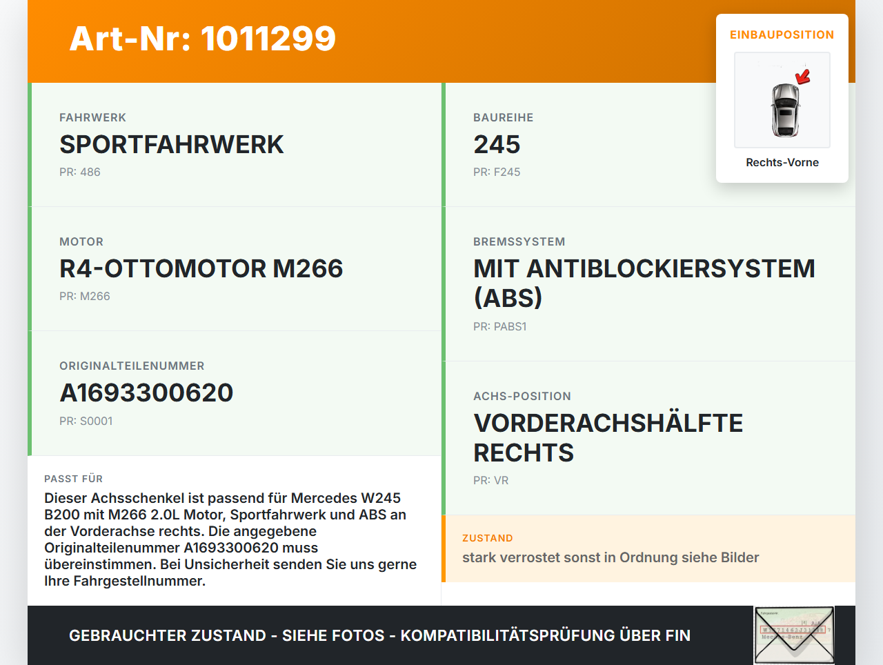Click the 'BAUREIHE' label
The height and width of the screenshot is (665, 883).
coord(504,118)
